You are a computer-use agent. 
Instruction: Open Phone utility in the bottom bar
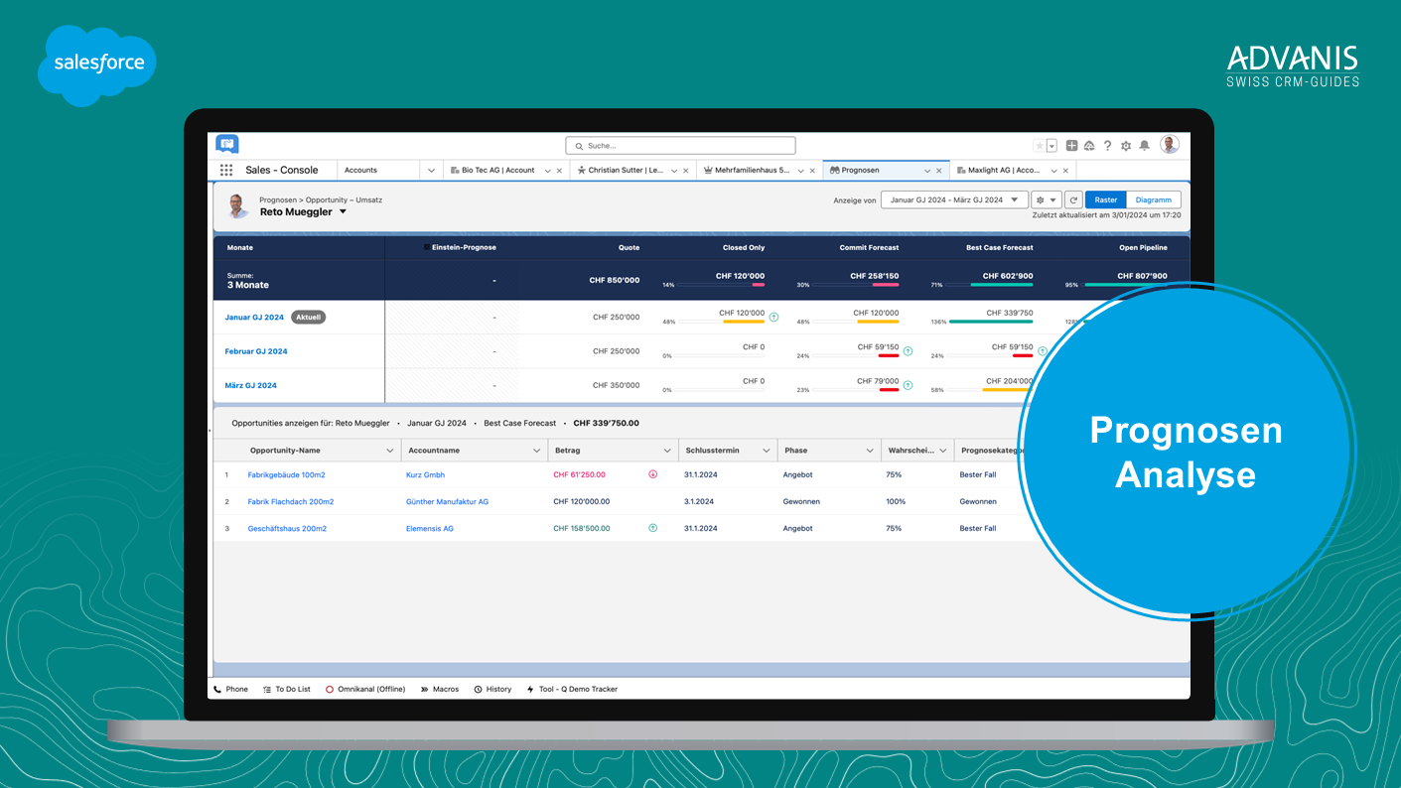(x=230, y=689)
